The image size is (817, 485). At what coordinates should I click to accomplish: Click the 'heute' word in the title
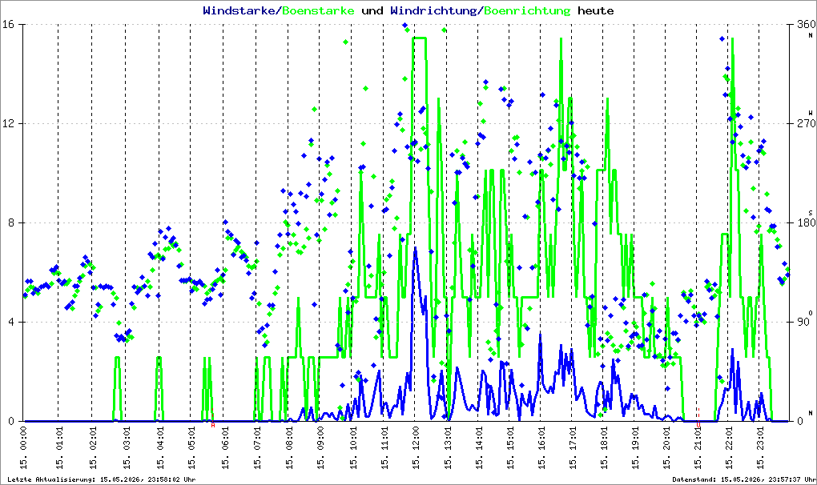tap(596, 10)
